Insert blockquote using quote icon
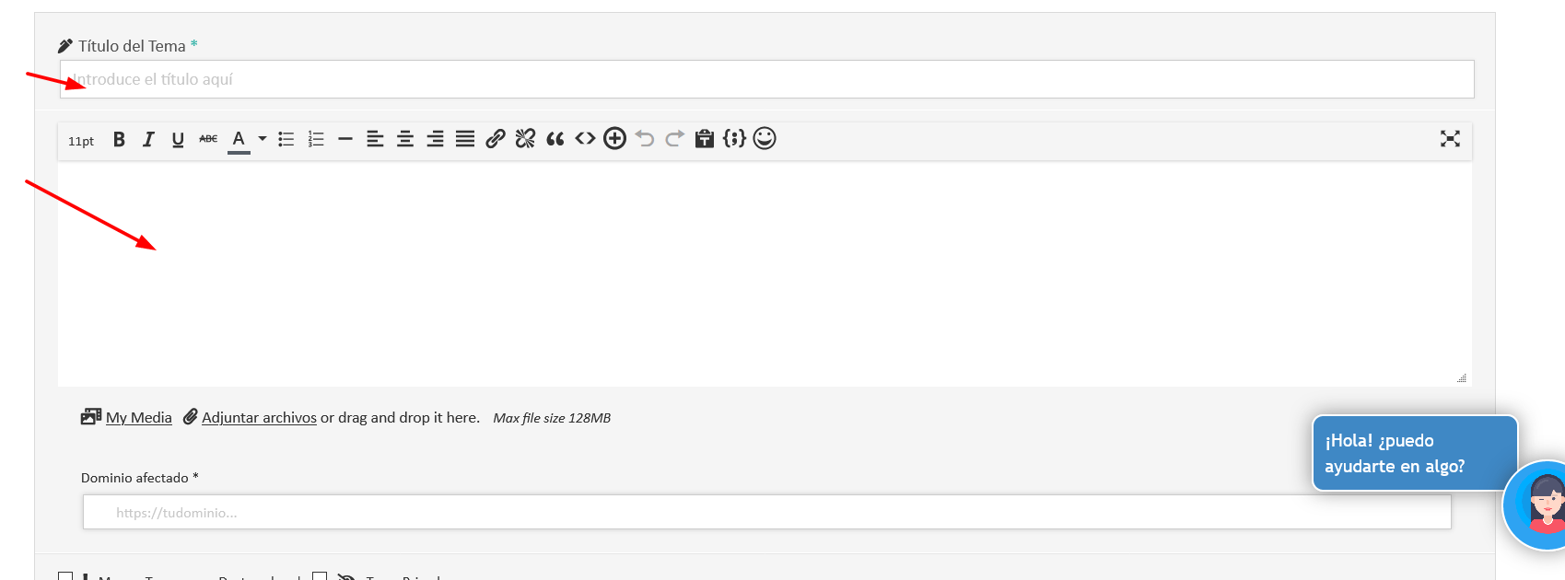Image resolution: width=1565 pixels, height=580 pixels. click(x=555, y=139)
